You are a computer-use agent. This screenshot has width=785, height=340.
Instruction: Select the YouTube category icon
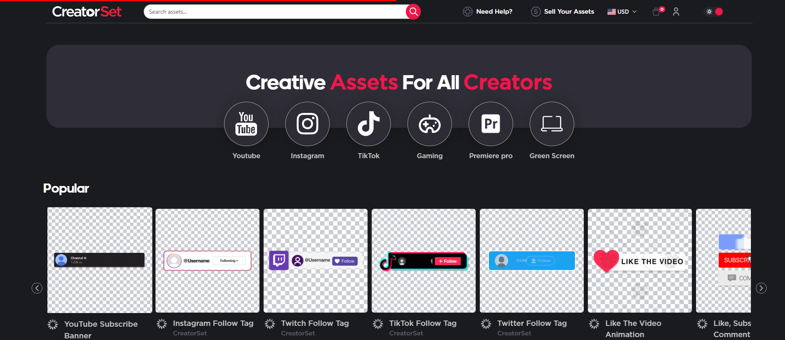click(x=246, y=124)
